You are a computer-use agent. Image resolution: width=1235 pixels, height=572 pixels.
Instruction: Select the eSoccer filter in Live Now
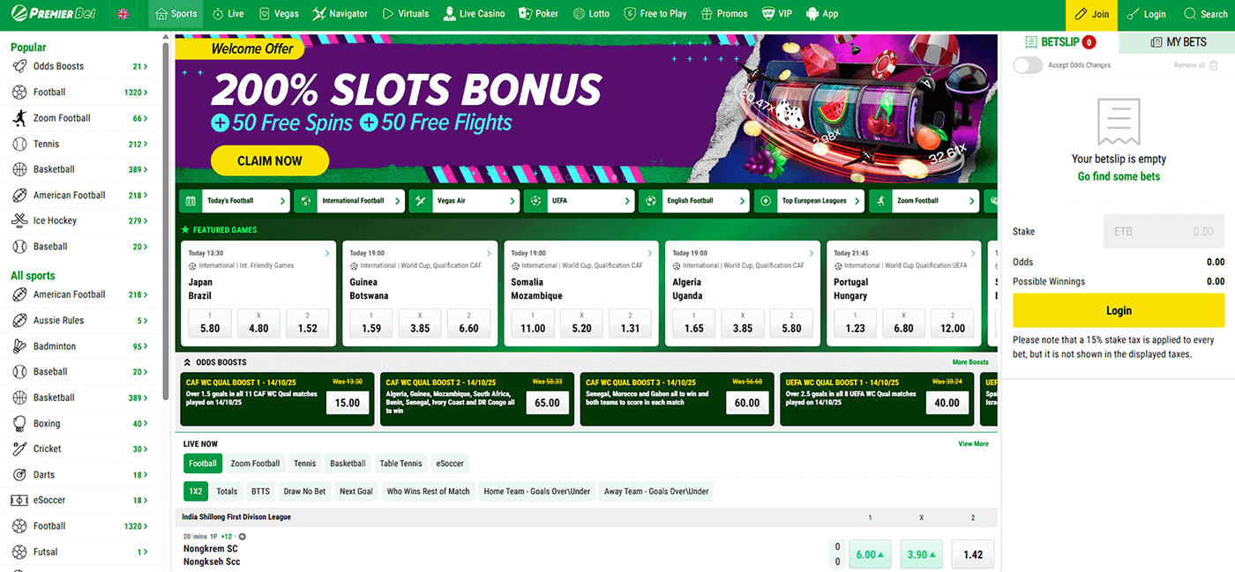click(449, 463)
